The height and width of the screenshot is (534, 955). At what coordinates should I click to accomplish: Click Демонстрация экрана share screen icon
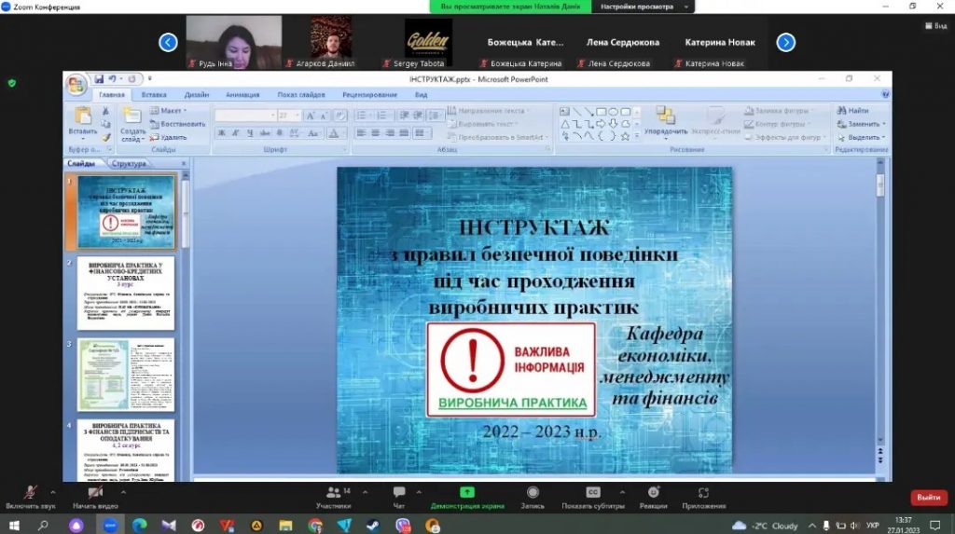click(x=467, y=493)
